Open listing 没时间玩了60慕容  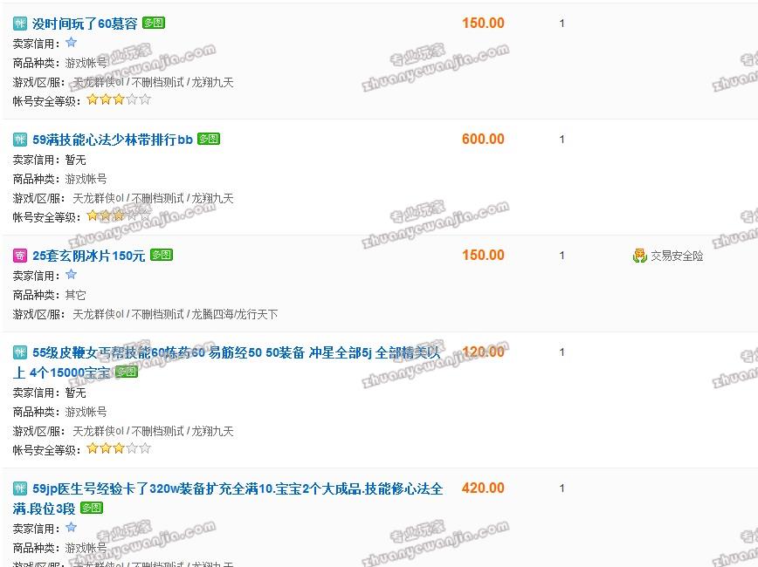(x=85, y=24)
